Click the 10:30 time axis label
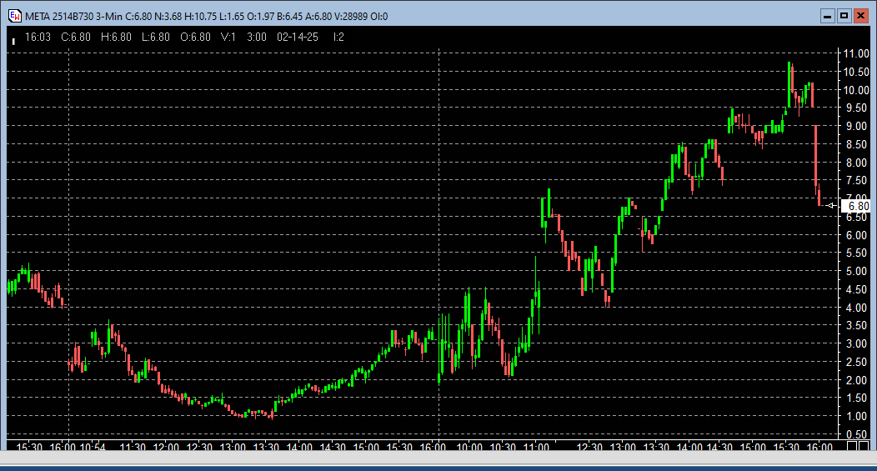 [x=503, y=447]
